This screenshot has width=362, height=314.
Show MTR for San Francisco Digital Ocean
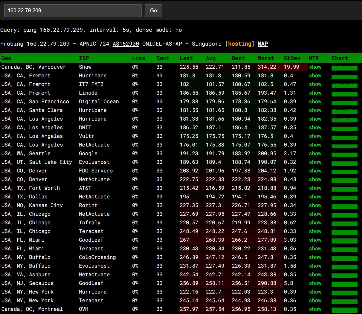pyautogui.click(x=315, y=101)
